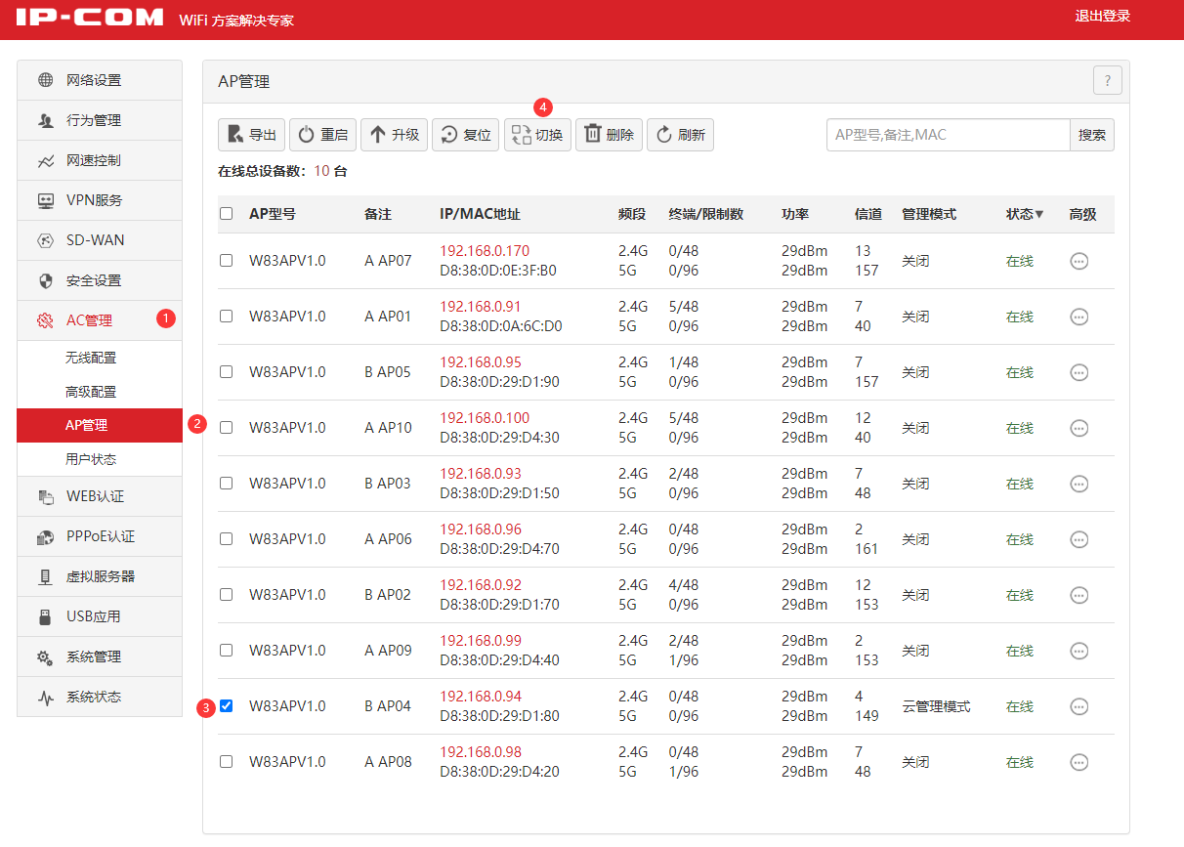This screenshot has width=1184, height=847.
Task: Click the 搜索 search button
Action: (x=1092, y=135)
